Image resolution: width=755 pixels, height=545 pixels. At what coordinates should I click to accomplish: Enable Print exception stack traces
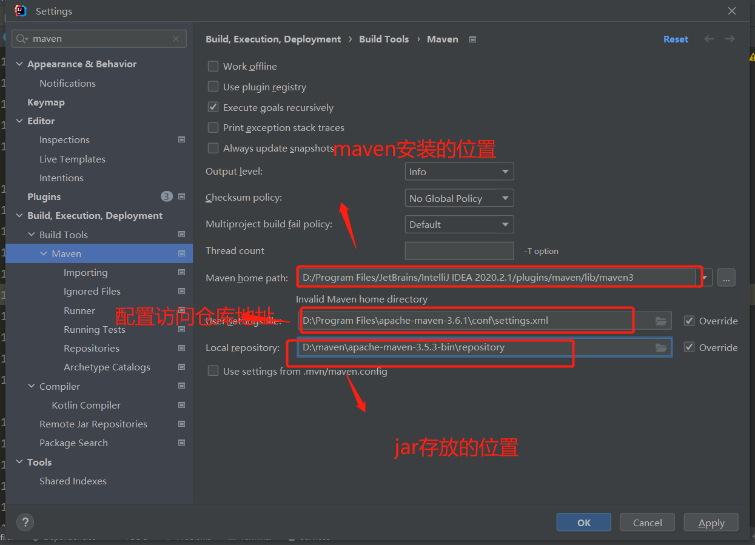click(x=213, y=127)
